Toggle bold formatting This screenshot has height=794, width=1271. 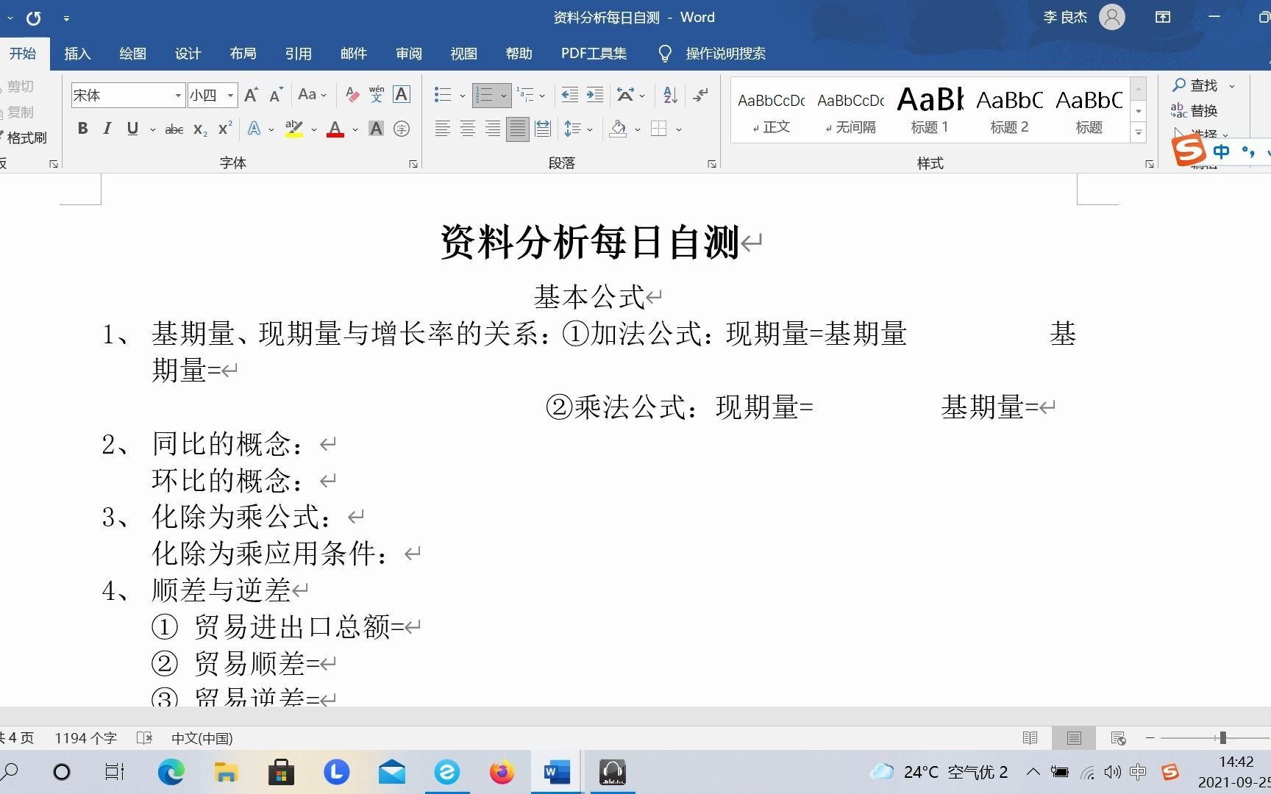point(83,129)
